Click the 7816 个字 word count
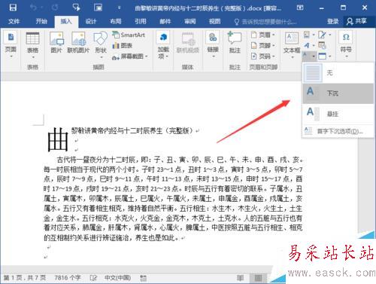Image resolution: width=376 pixels, height=284 pixels. [68, 278]
